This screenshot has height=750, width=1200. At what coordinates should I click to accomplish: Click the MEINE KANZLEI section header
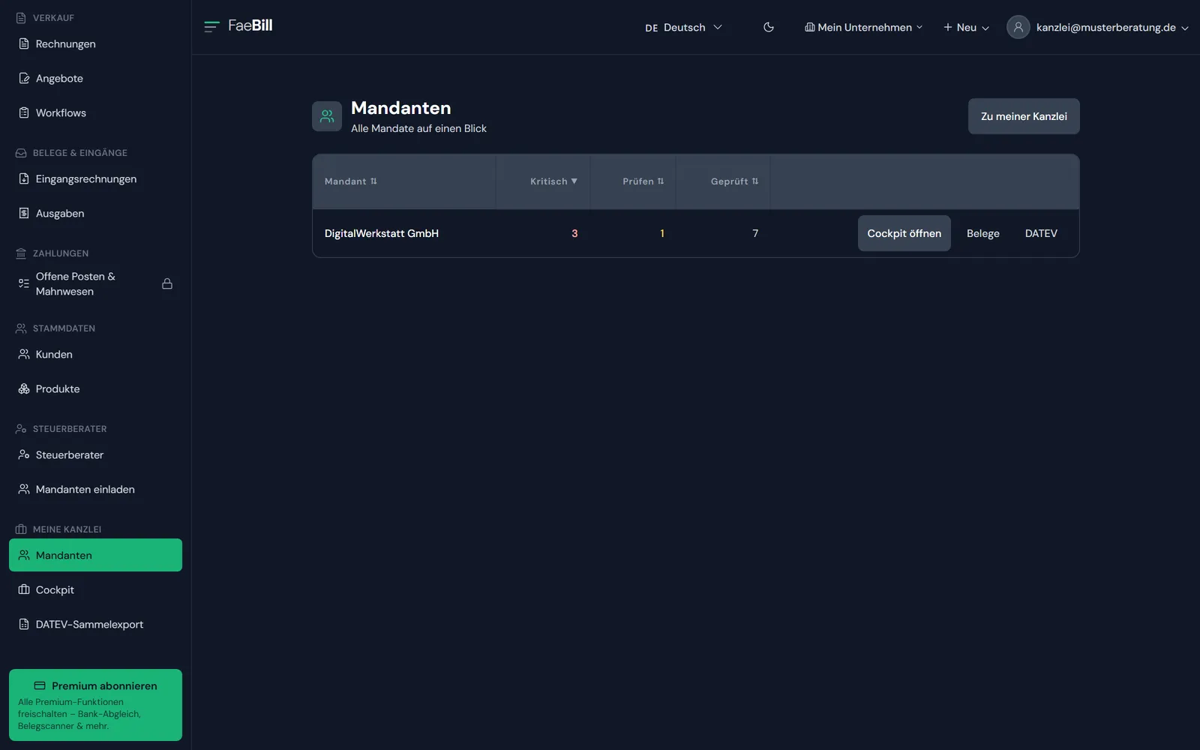(67, 529)
